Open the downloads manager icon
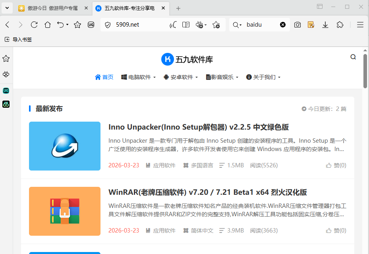The image size is (369, 254). [x=325, y=25]
